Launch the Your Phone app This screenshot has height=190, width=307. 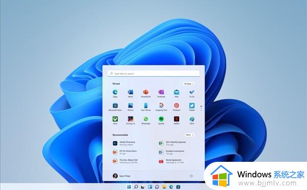point(146,107)
